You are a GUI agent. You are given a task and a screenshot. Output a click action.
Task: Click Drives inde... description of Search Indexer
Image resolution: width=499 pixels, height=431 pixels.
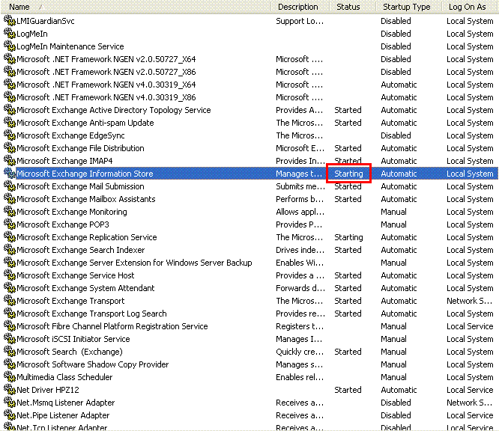(x=300, y=250)
